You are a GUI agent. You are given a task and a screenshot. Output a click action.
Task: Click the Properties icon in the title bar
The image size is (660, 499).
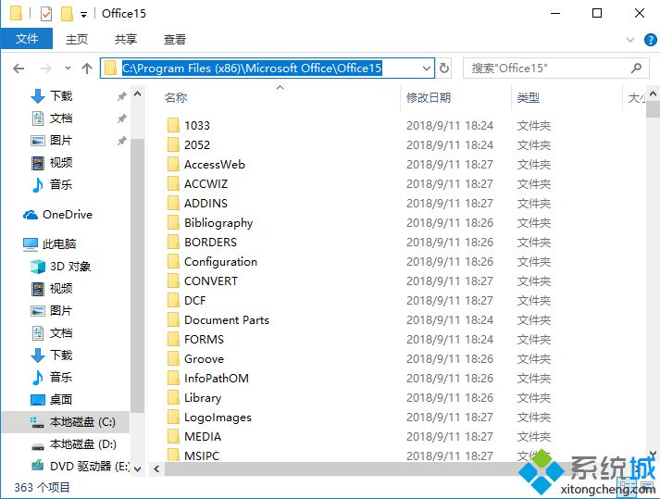[46, 14]
